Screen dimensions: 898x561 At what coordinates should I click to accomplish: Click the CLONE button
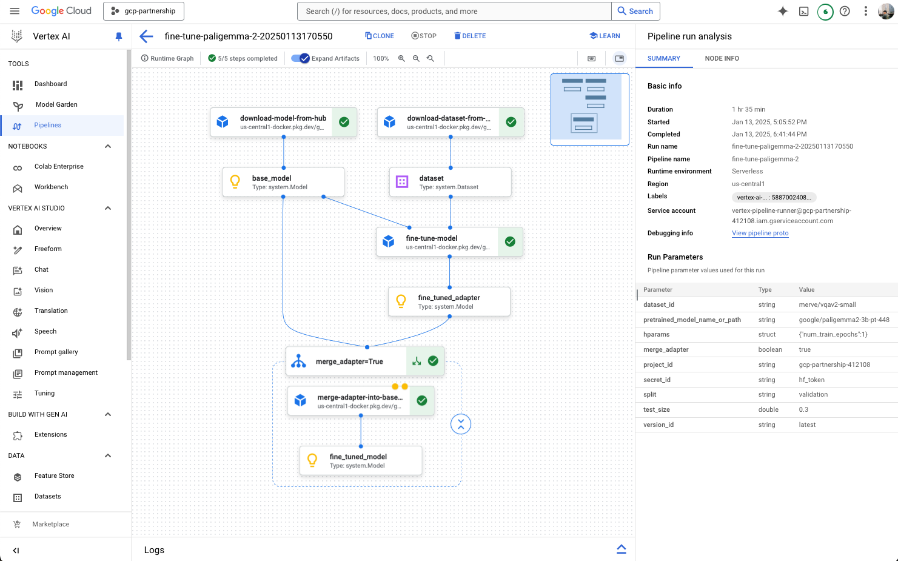[x=380, y=36]
